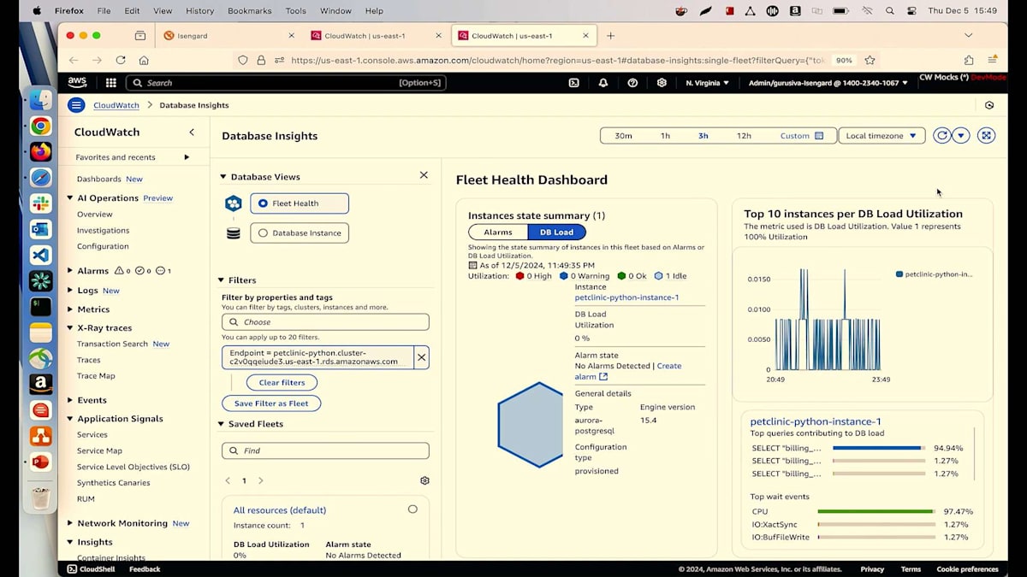The width and height of the screenshot is (1027, 577).
Task: Collapse the Saved Fleets section
Action: [x=221, y=424]
